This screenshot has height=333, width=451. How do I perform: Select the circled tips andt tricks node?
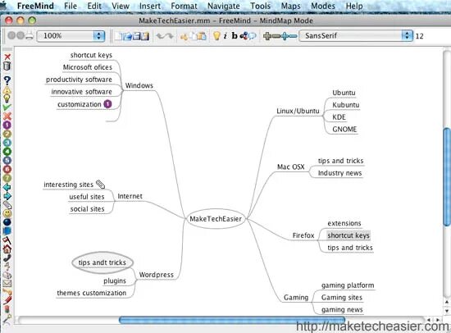(102, 262)
